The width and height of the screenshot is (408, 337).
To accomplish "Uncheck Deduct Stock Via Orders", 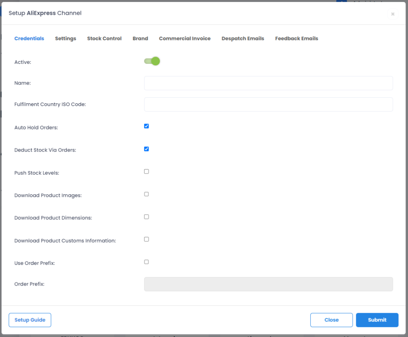I will [x=147, y=149].
